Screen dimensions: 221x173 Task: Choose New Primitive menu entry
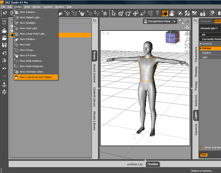(x=36, y=39)
